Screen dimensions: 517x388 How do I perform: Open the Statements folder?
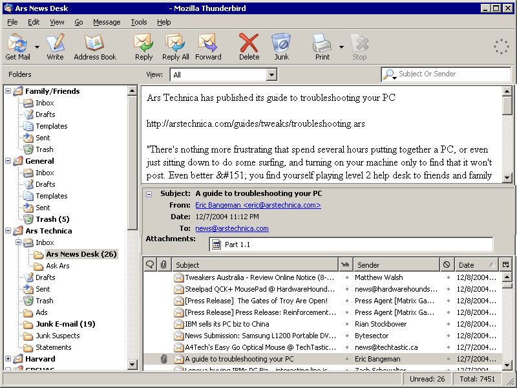pyautogui.click(x=53, y=347)
